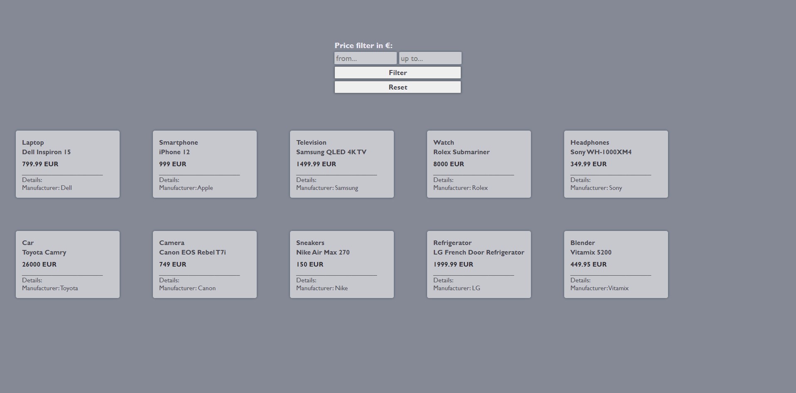Apply the price Filter button
Image resolution: width=796 pixels, height=393 pixels.
click(x=398, y=73)
